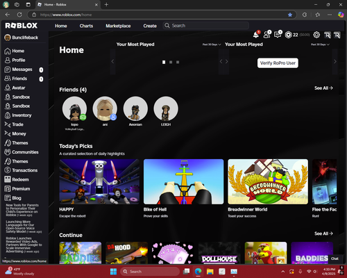Click the browser address bar
This screenshot has height=278, width=347.
point(162,15)
